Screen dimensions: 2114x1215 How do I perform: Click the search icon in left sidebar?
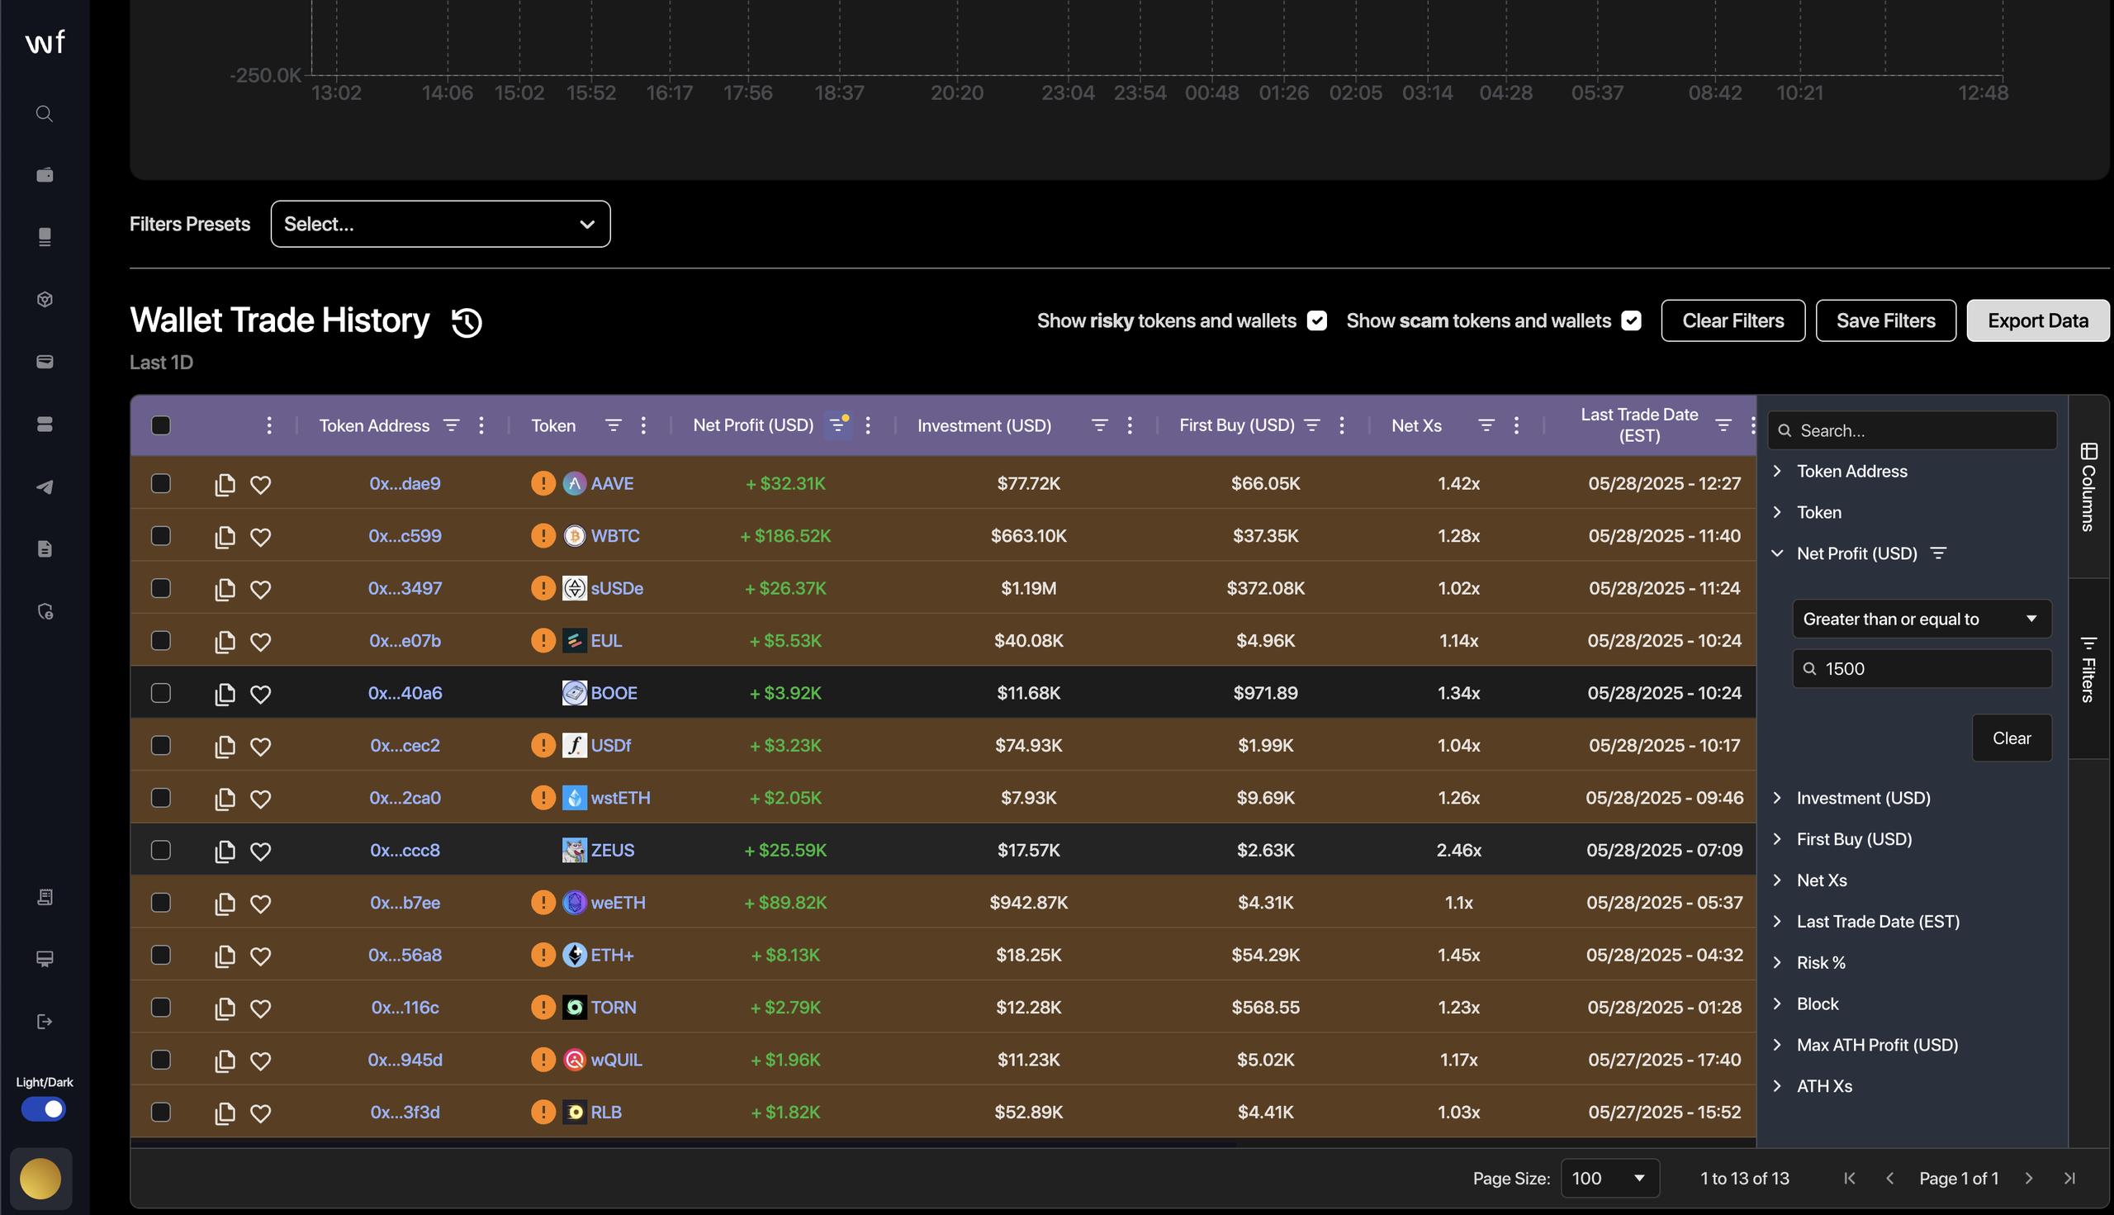coord(45,113)
